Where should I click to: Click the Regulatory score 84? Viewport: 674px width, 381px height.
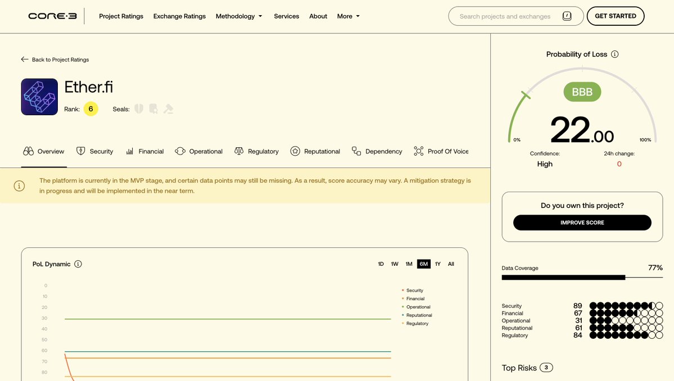578,335
